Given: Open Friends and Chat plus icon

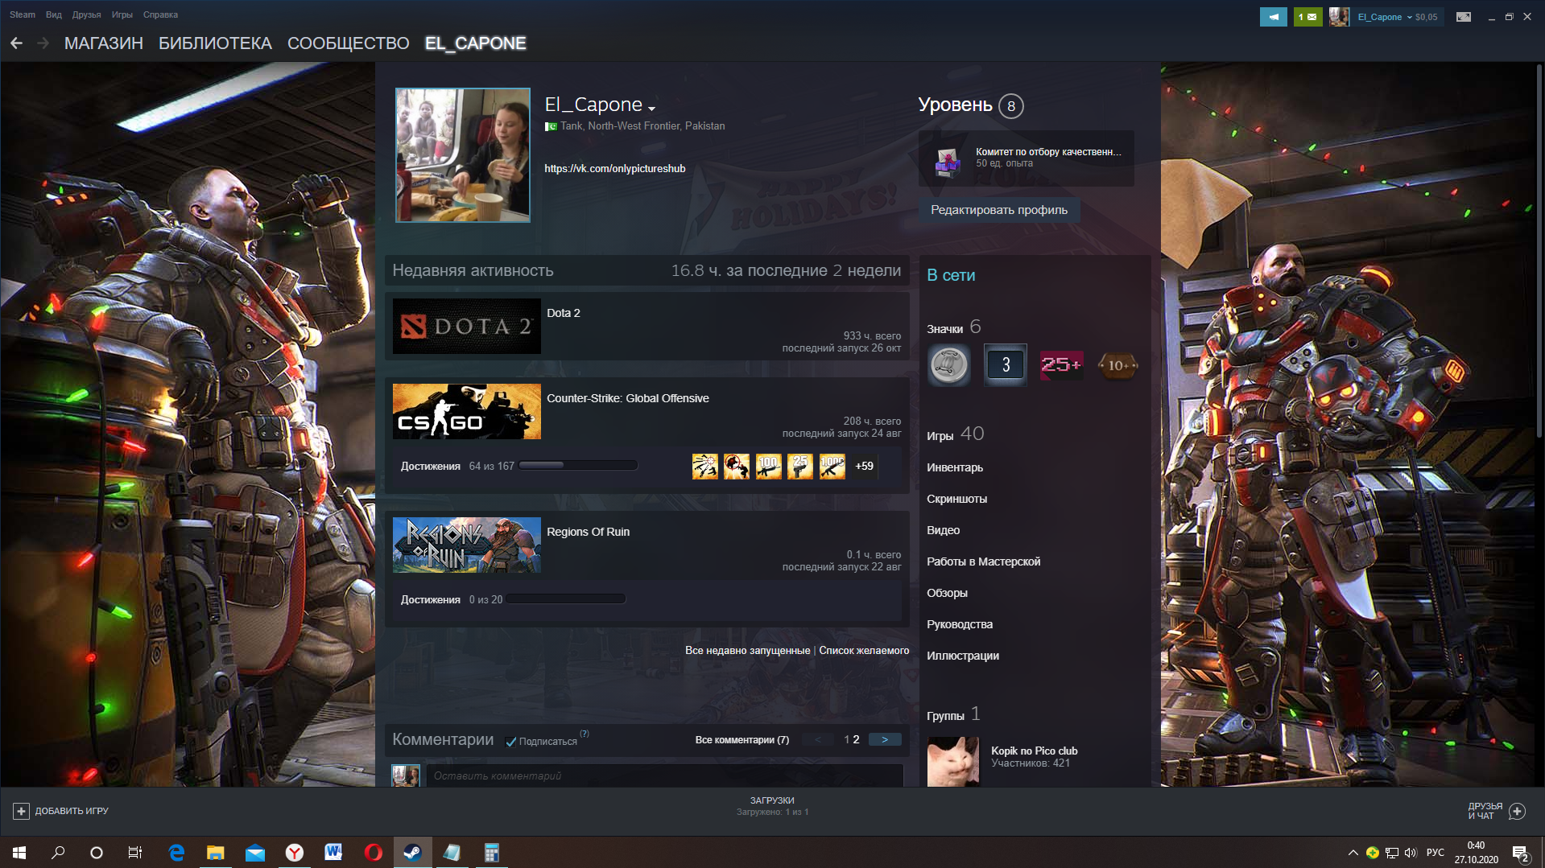Looking at the screenshot, I should click(1517, 811).
